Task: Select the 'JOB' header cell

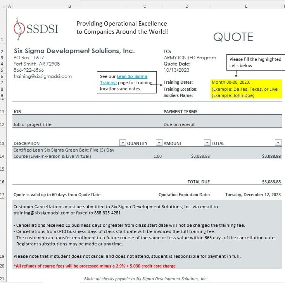Action: 17,112
